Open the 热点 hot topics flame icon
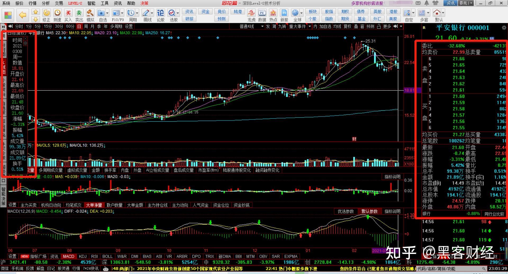The image size is (508, 274). pyautogui.click(x=273, y=16)
